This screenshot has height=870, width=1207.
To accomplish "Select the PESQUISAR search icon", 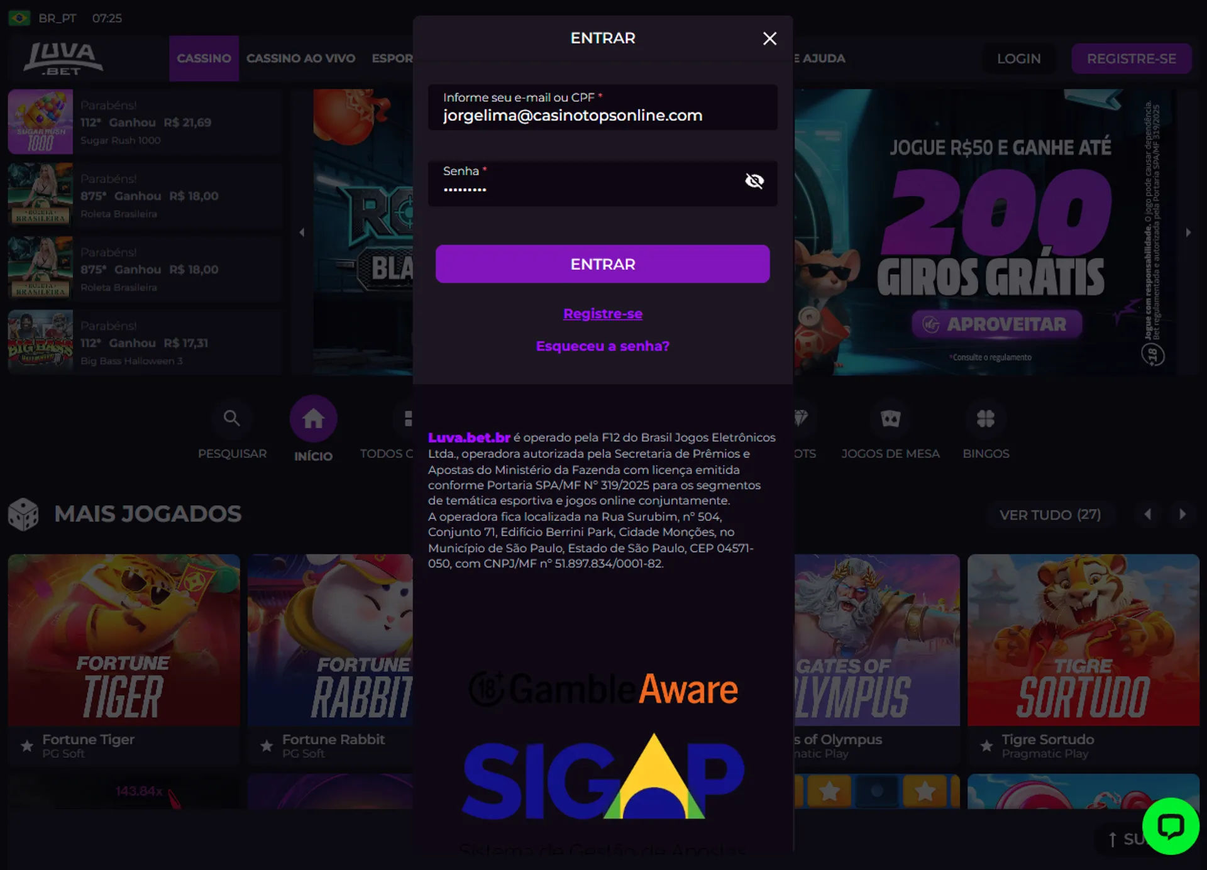I will click(x=232, y=417).
